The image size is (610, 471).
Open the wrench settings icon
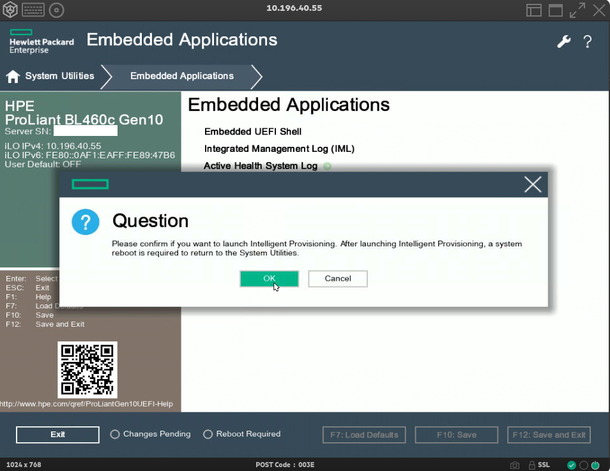pyautogui.click(x=564, y=41)
